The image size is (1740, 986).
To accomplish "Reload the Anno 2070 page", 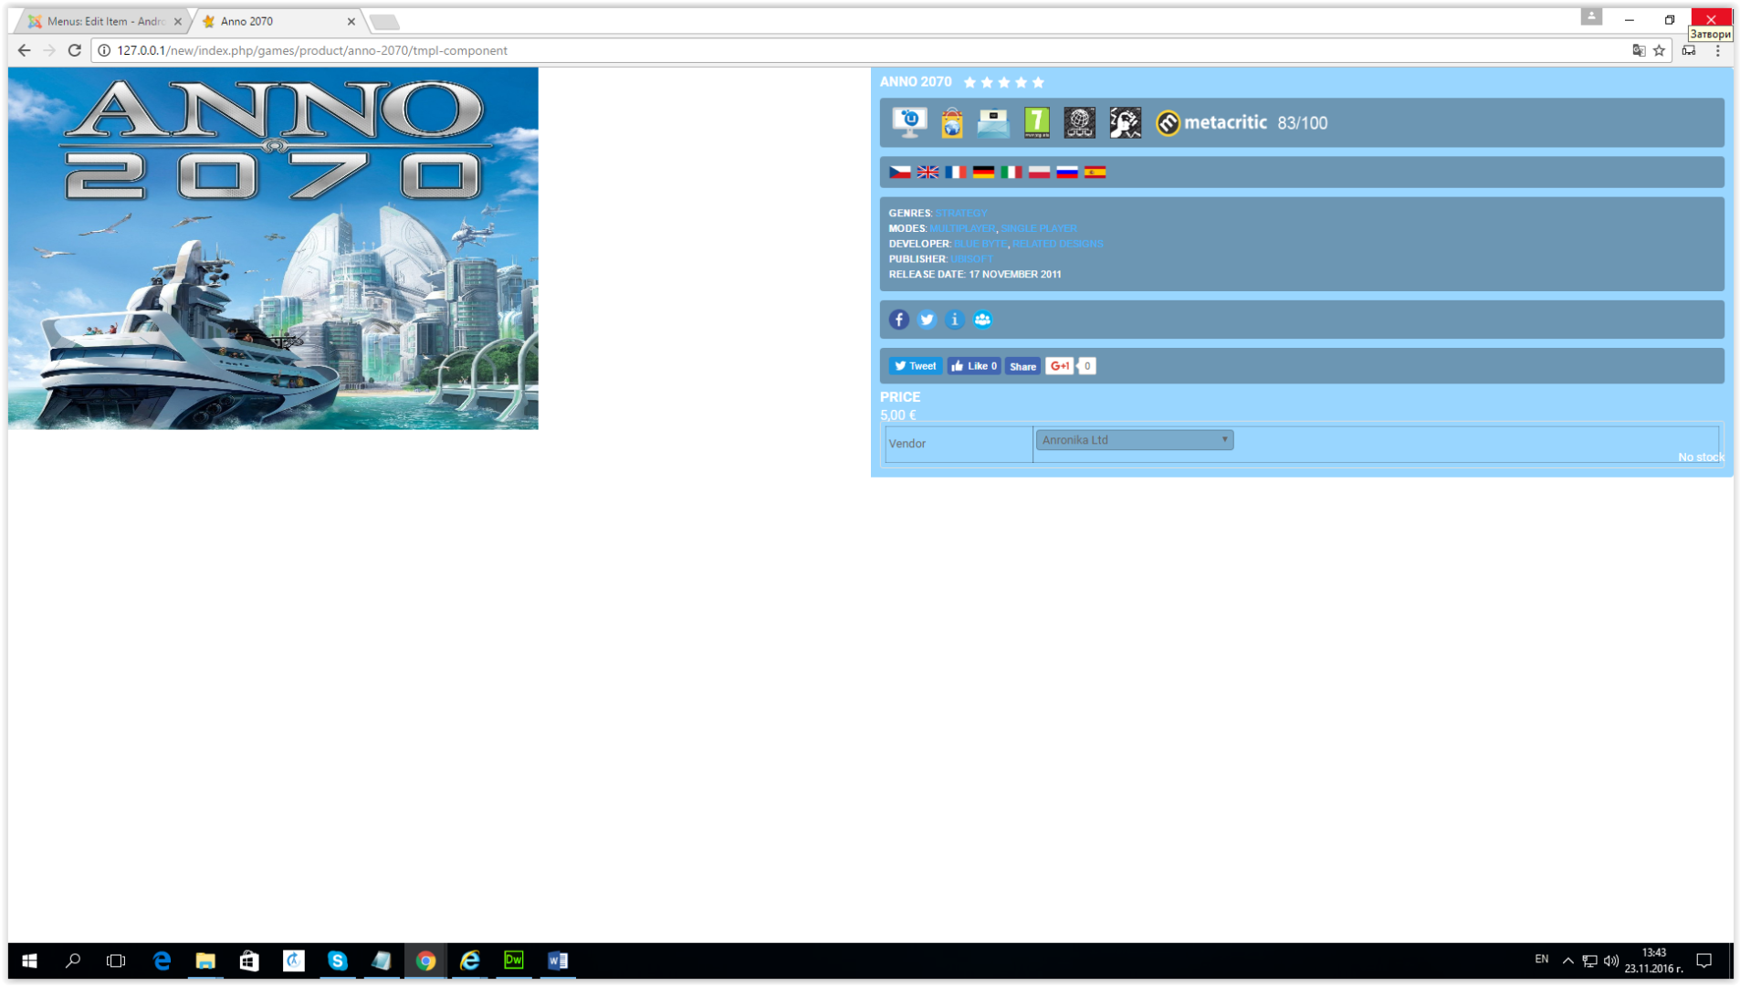I will tap(75, 50).
